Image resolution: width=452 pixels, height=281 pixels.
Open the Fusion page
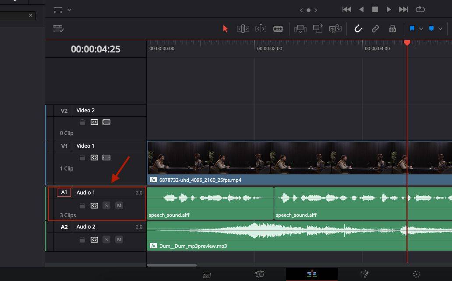pos(364,274)
